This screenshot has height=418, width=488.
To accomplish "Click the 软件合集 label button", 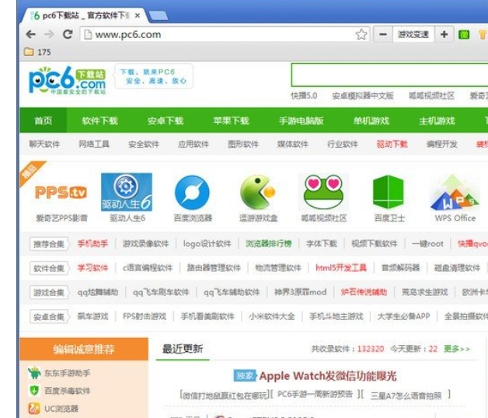I will pyautogui.click(x=49, y=268).
